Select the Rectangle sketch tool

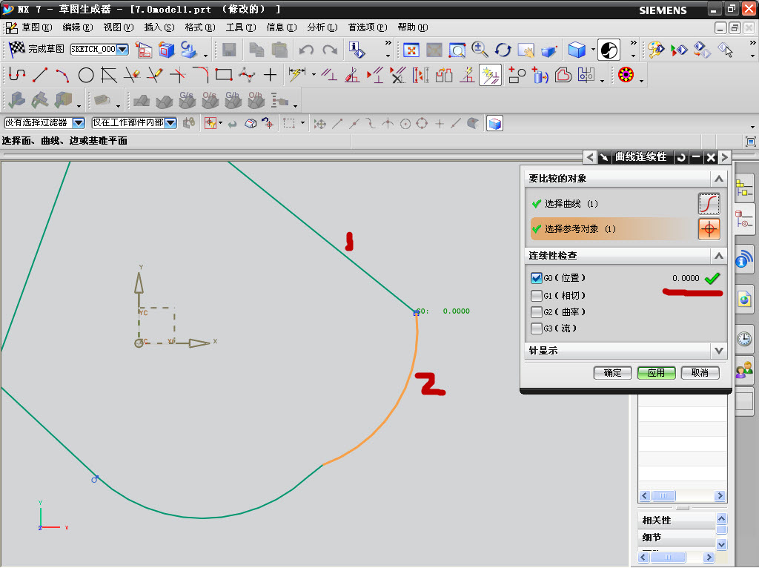pos(224,75)
